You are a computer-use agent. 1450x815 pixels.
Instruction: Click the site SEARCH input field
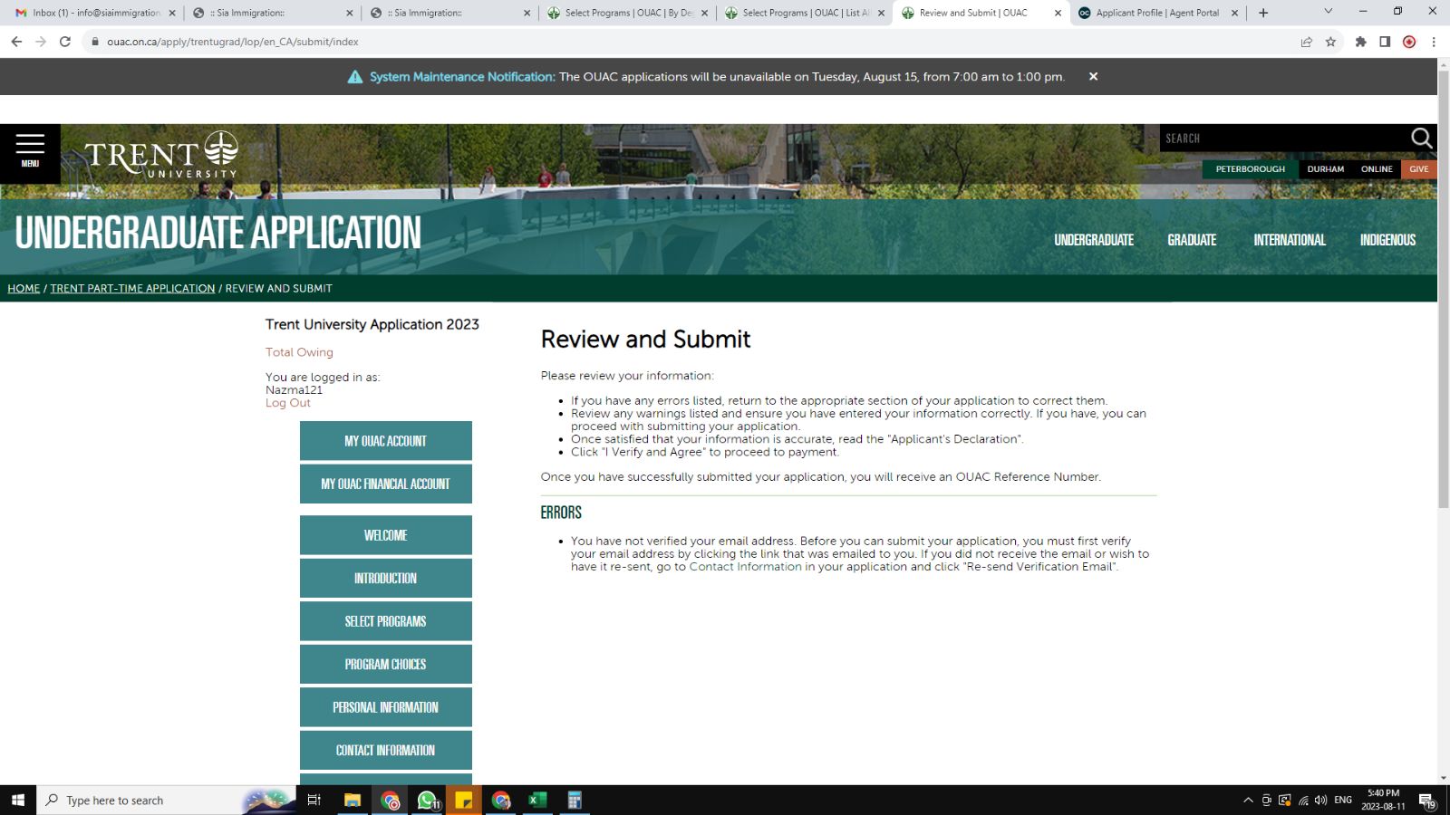1282,138
